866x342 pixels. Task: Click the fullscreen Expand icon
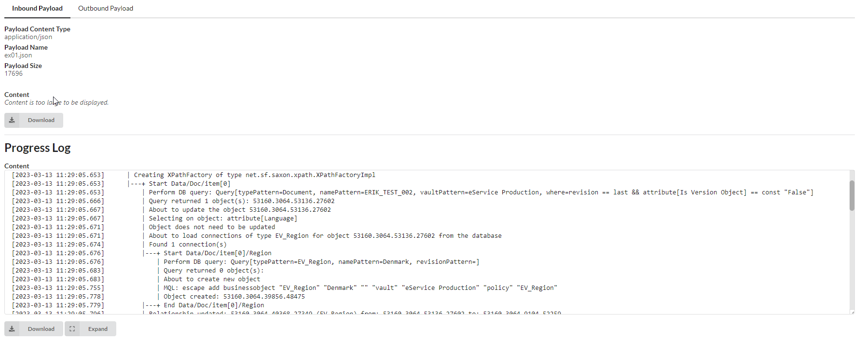point(72,329)
